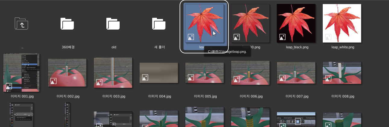Select the 이미지 002.jpg thumbnail
Screen dimensions: 389x127
67,73
